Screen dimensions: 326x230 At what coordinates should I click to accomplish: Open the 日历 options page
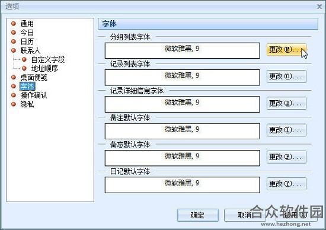(x=27, y=41)
